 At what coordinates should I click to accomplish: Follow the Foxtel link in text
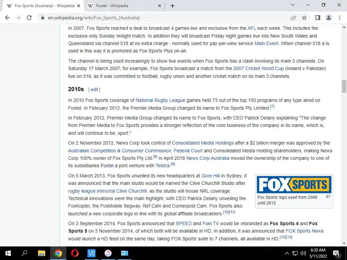[x=107, y=166]
